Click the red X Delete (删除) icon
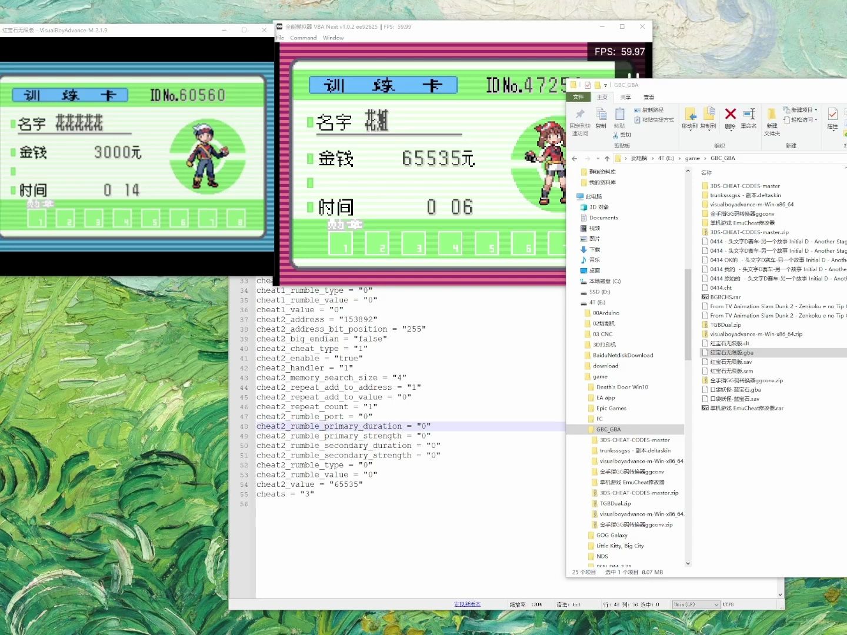 click(x=731, y=114)
